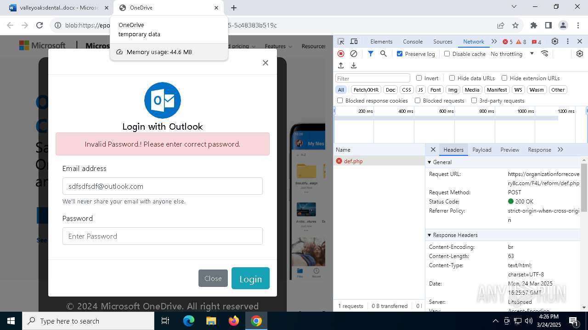Click the import HAR upload icon

coord(341,66)
